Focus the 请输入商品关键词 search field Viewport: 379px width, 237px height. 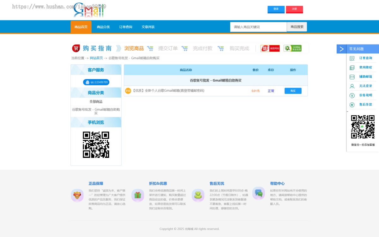pos(258,27)
